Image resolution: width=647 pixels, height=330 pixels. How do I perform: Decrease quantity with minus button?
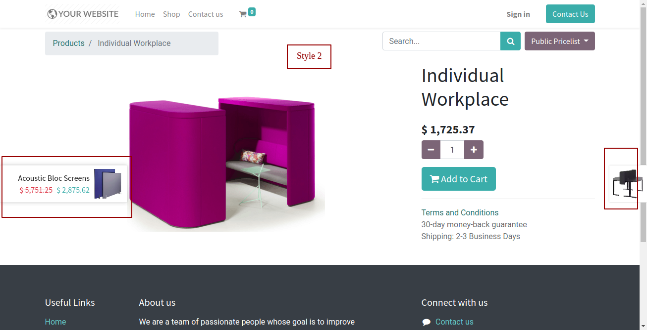click(x=431, y=150)
